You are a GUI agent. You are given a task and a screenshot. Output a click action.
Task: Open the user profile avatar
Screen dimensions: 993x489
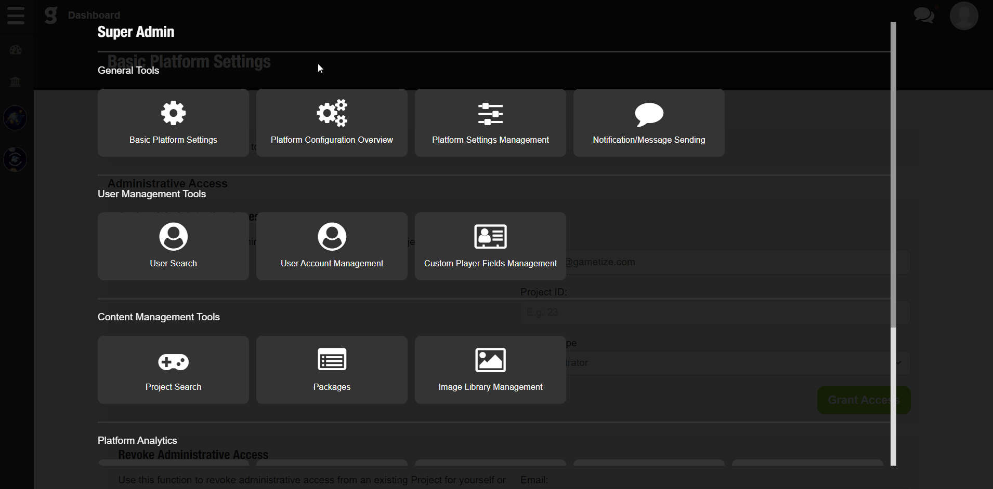(964, 16)
